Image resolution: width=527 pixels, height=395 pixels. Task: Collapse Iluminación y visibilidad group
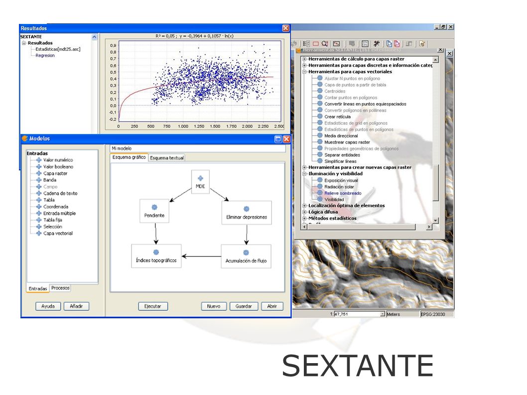304,174
